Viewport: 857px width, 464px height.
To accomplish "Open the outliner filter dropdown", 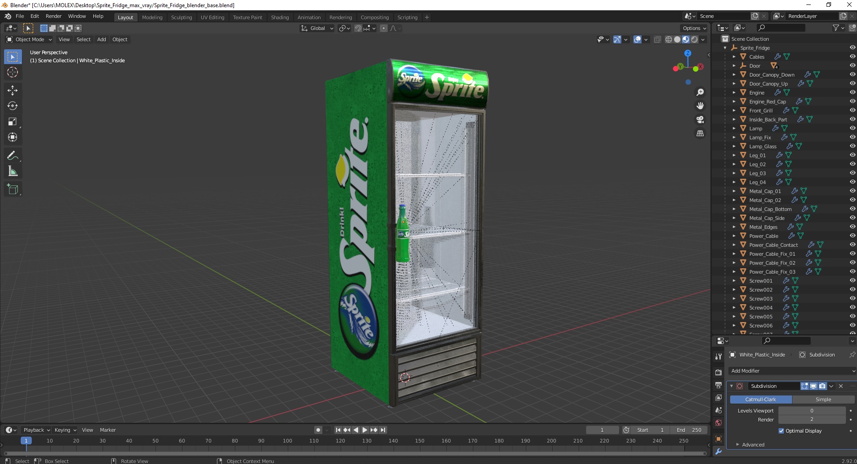I will pos(838,28).
